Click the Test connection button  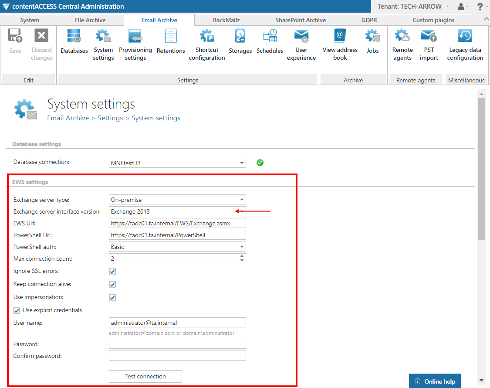click(145, 376)
